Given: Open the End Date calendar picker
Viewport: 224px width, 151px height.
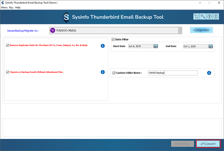Looking at the screenshot, I should (x=211, y=46).
